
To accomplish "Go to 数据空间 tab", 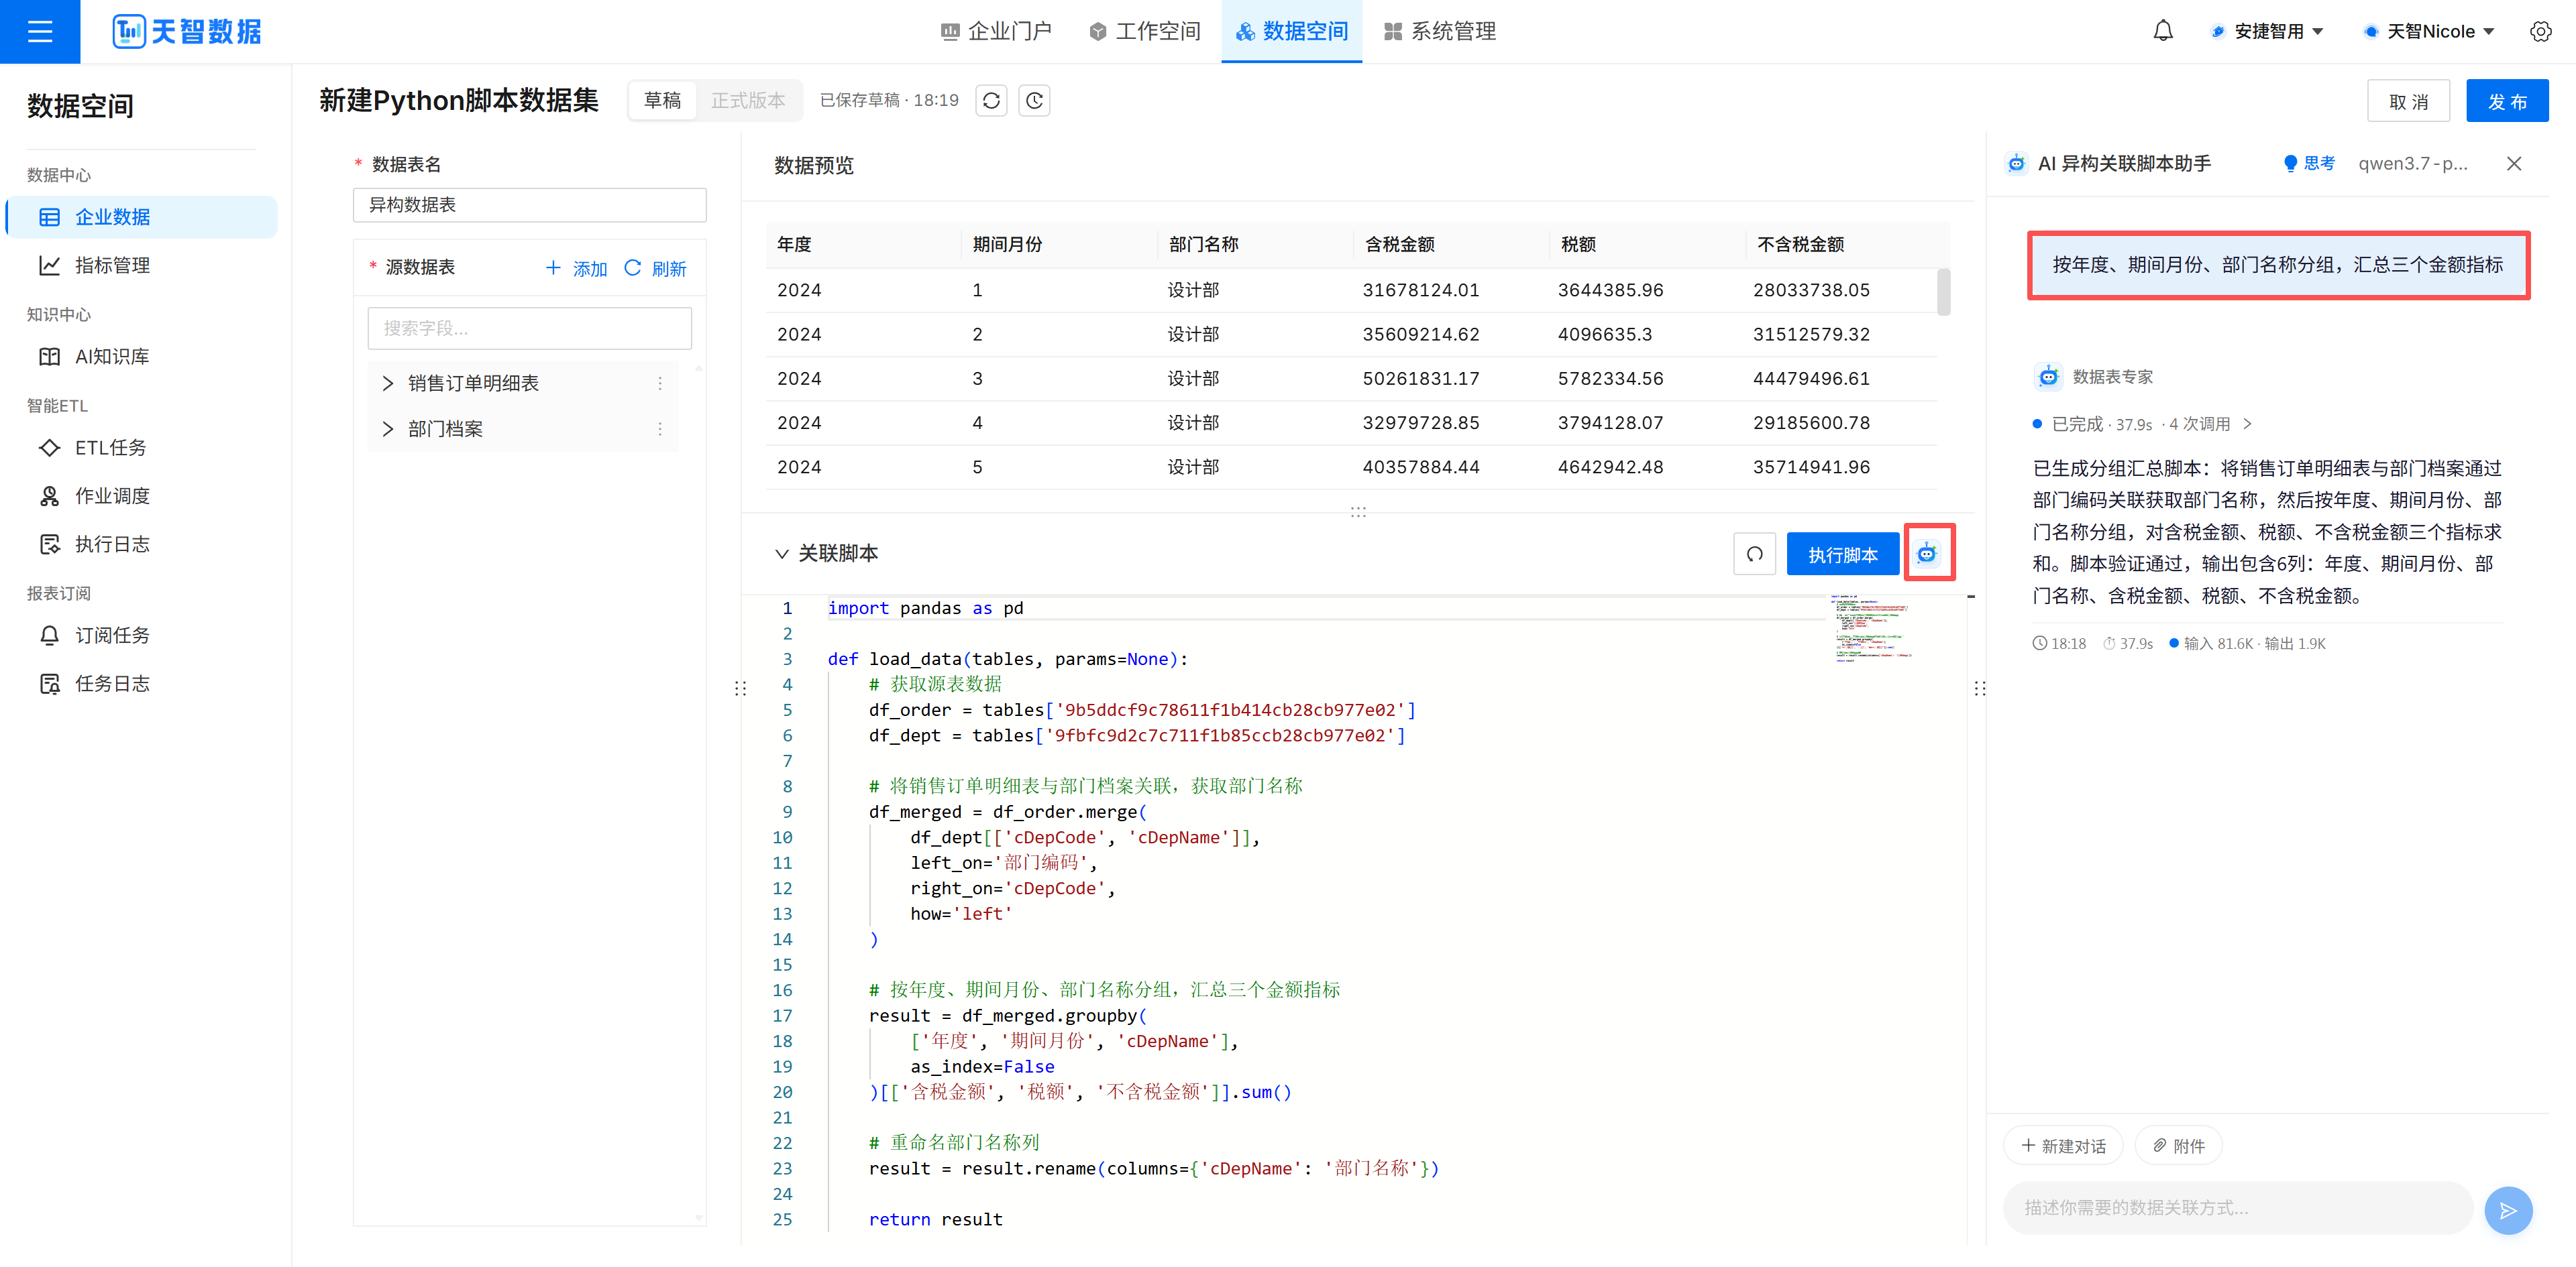I will pyautogui.click(x=1291, y=32).
